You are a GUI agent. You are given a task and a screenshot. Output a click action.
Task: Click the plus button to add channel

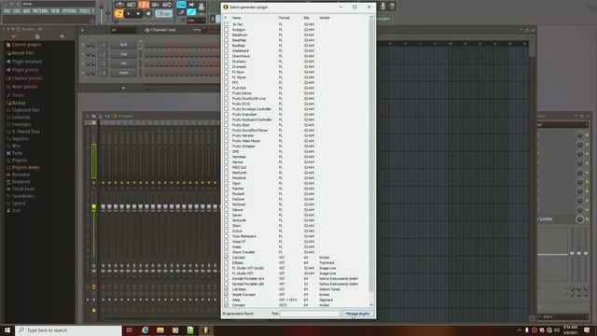pos(123,88)
